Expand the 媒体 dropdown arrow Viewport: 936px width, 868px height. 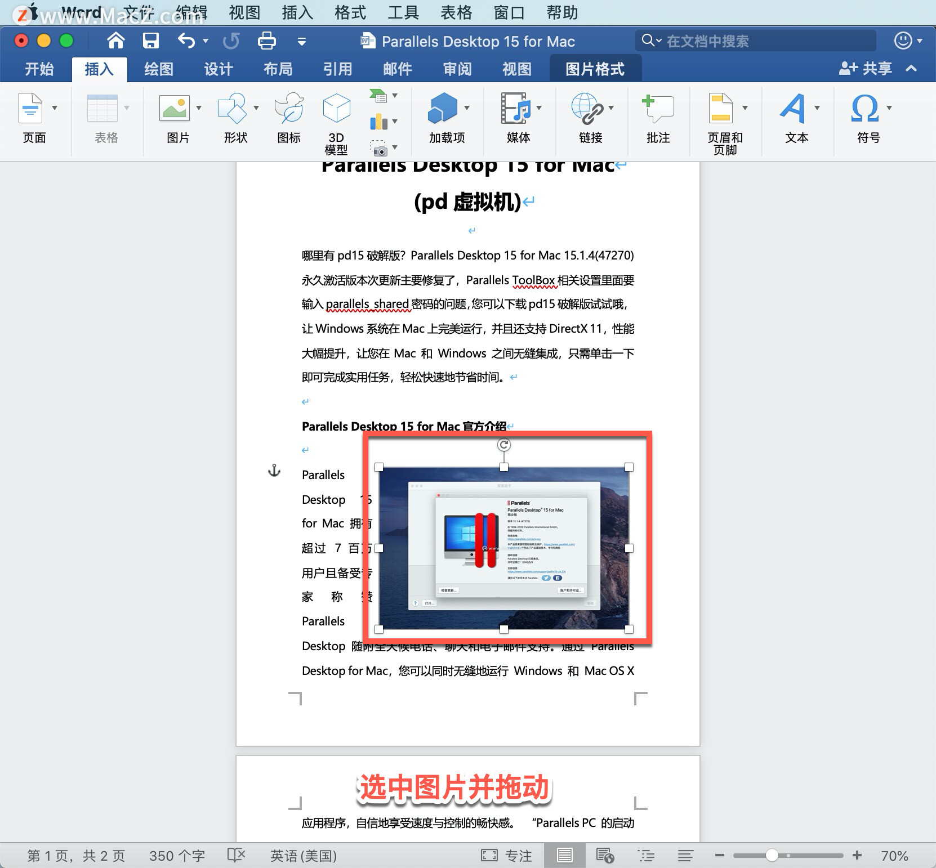539,108
